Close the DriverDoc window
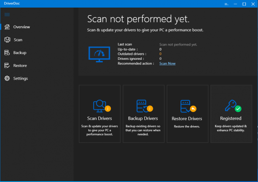The height and width of the screenshot is (182, 258). 253,4
